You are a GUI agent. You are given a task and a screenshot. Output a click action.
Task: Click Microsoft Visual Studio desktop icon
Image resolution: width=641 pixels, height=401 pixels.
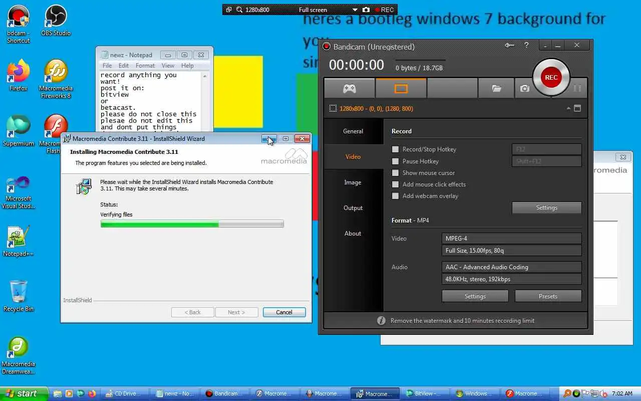pyautogui.click(x=19, y=193)
